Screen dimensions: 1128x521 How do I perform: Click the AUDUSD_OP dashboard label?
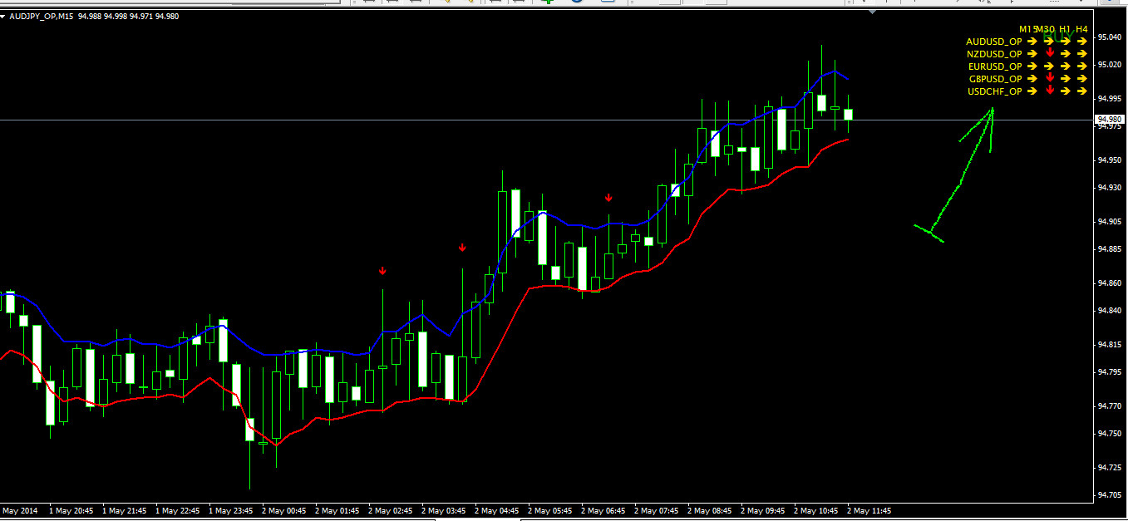pyautogui.click(x=993, y=42)
